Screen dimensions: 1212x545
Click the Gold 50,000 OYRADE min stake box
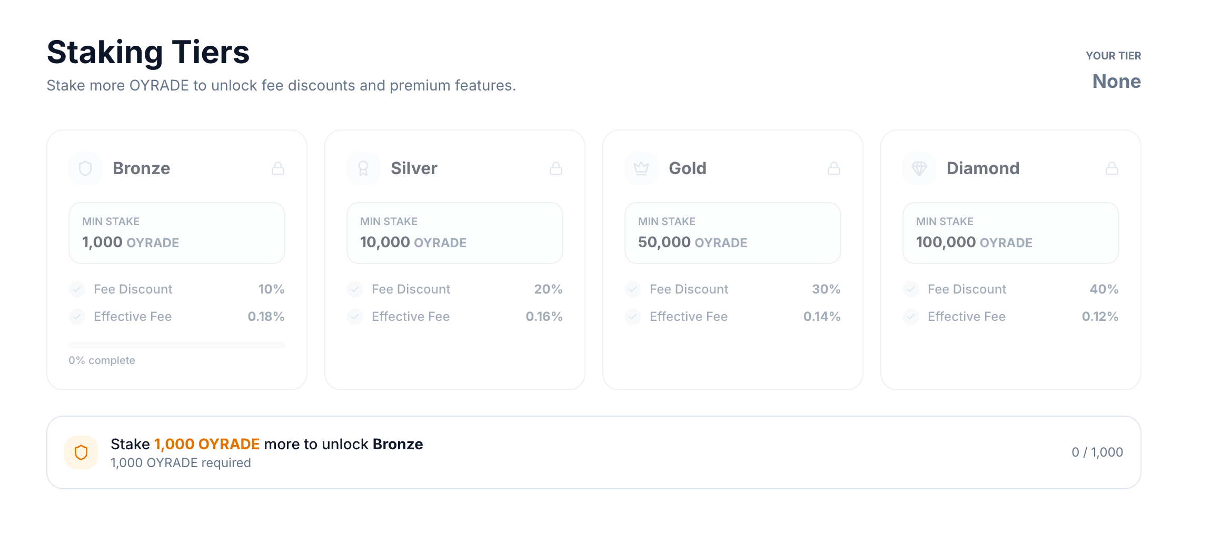pos(733,233)
